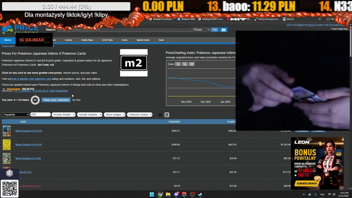Open Mega Charizard X Ex #116 link
352x198 pixels.
tap(29, 145)
